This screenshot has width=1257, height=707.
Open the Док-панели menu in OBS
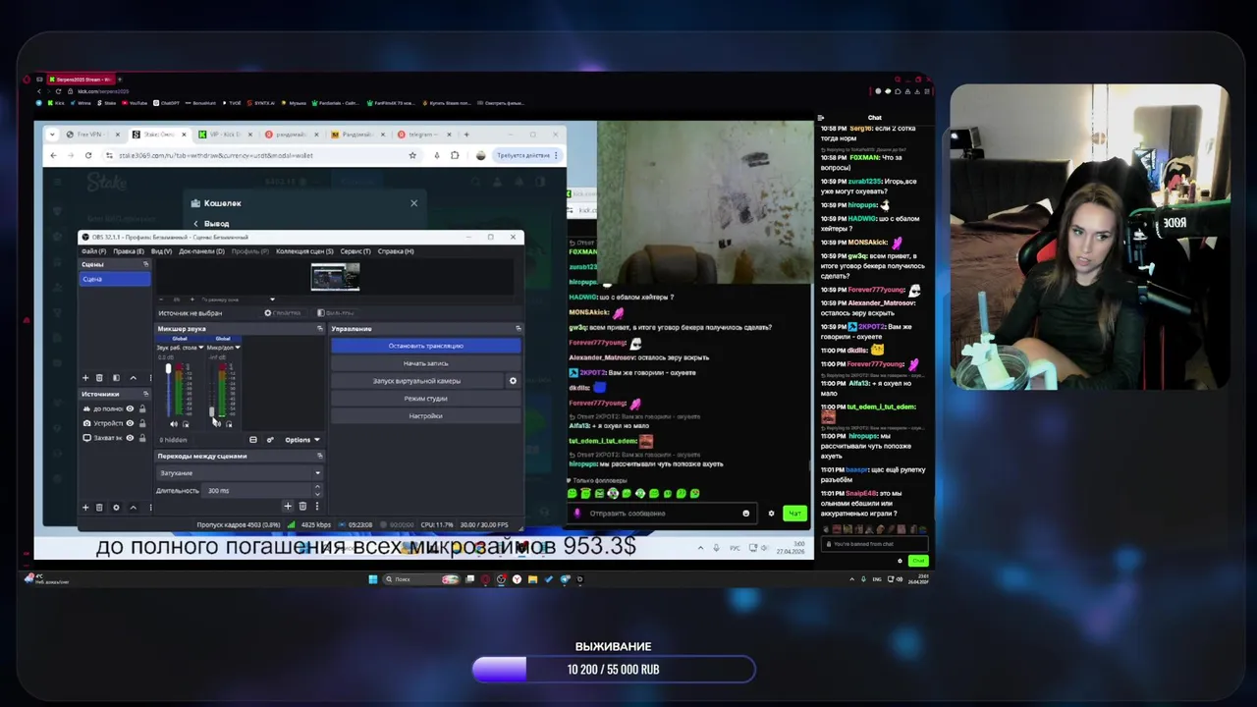pos(201,251)
